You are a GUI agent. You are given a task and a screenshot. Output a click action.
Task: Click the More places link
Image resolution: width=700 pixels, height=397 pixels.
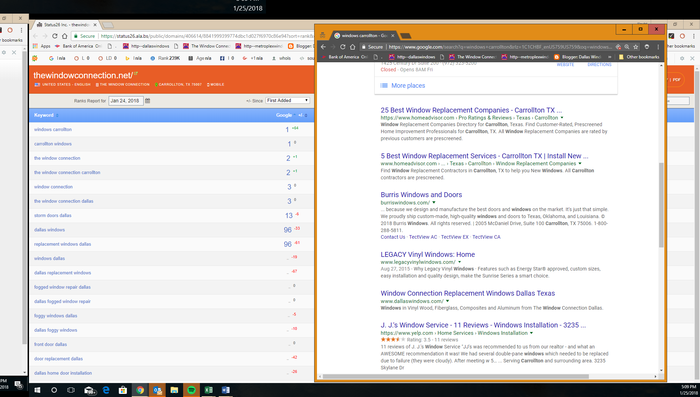(403, 86)
